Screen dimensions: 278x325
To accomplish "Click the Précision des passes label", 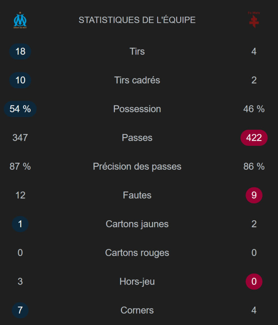I will 137,166.
